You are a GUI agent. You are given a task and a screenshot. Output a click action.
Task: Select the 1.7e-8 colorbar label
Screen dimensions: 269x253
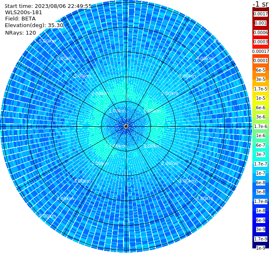(x=261, y=201)
